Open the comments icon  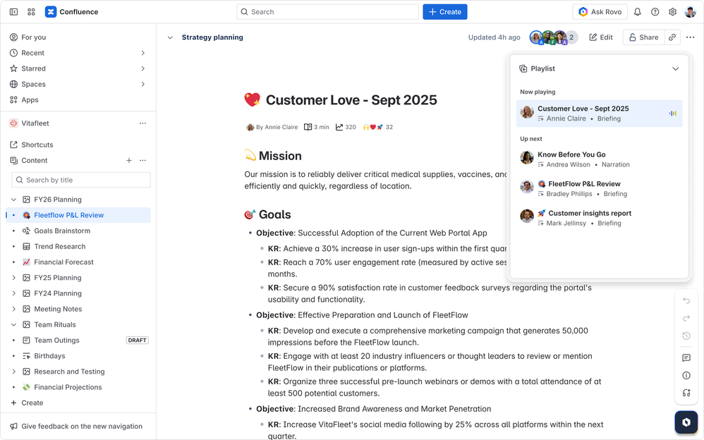[686, 357]
